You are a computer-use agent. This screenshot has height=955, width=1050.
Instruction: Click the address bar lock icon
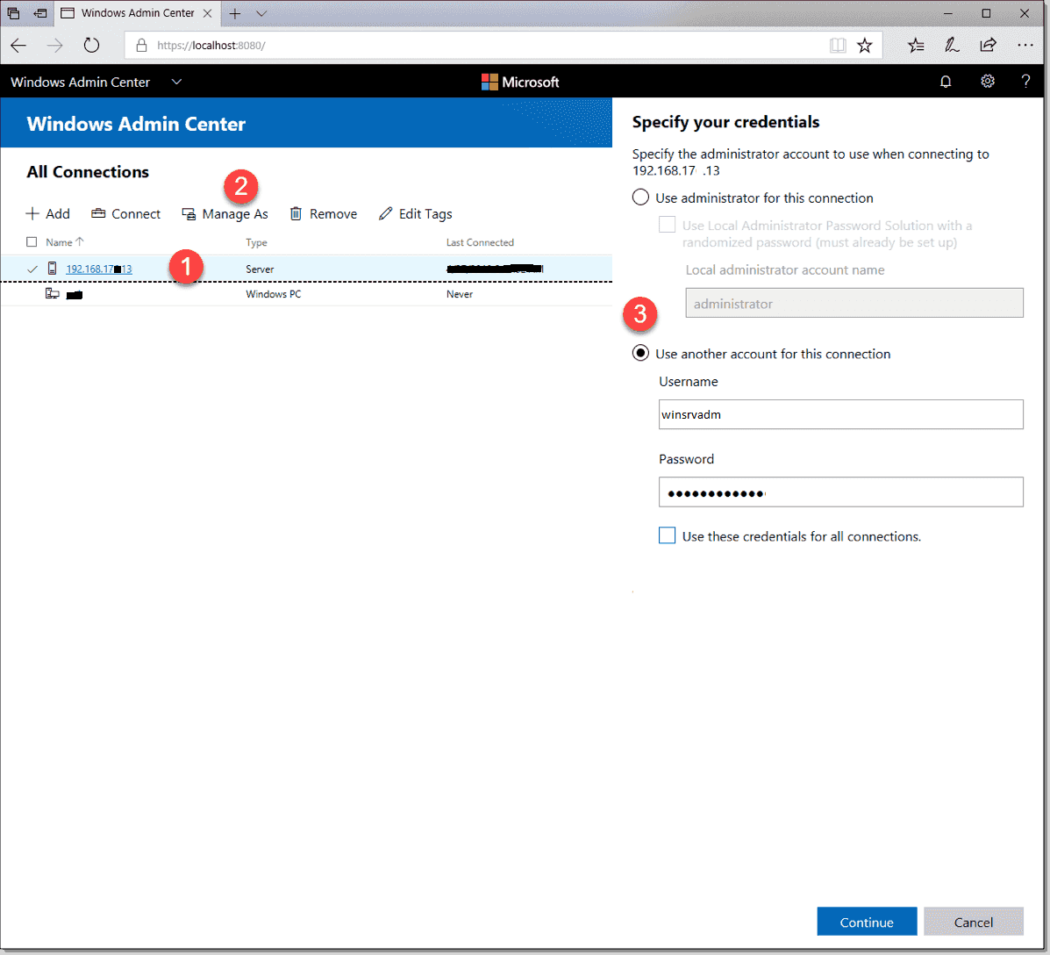pos(141,46)
